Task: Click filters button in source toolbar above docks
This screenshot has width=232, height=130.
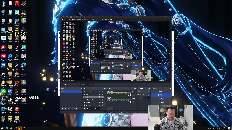Action: click(90, 85)
